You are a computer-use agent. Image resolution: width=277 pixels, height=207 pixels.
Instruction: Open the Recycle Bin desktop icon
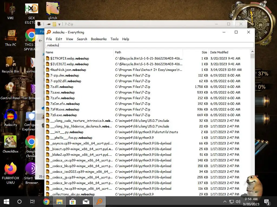(11, 65)
